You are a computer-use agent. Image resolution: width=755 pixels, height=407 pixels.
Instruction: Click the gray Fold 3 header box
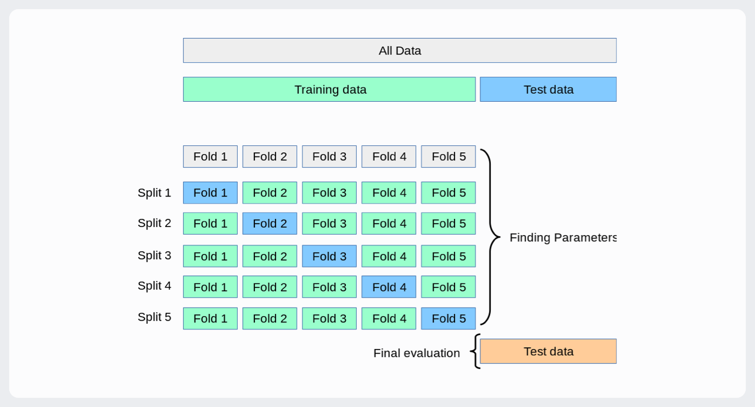[x=329, y=156]
